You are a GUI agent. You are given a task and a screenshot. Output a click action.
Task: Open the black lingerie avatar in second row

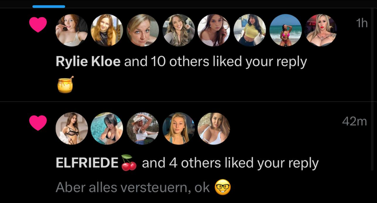pyautogui.click(x=72, y=128)
